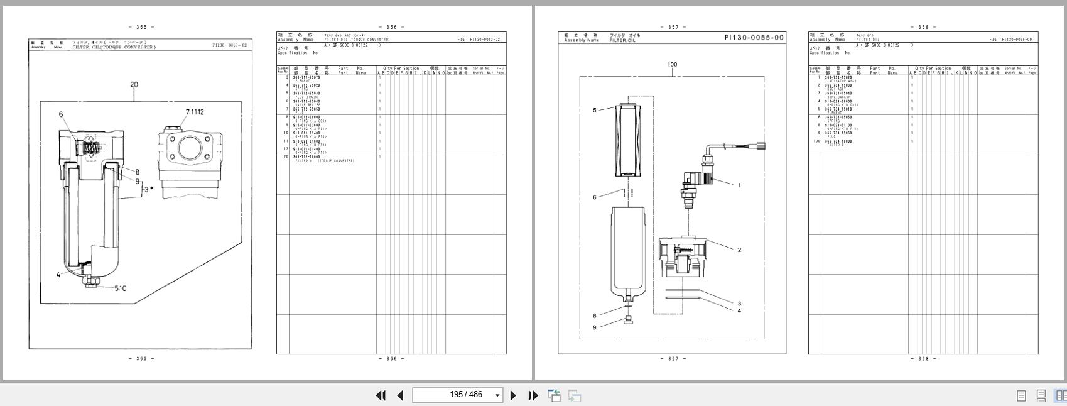Click callout 6 on torque converter diagram
The width and height of the screenshot is (1067, 406).
[61, 114]
